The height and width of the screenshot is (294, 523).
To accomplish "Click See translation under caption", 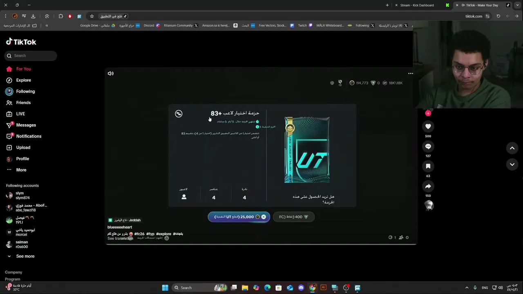I will point(120,238).
